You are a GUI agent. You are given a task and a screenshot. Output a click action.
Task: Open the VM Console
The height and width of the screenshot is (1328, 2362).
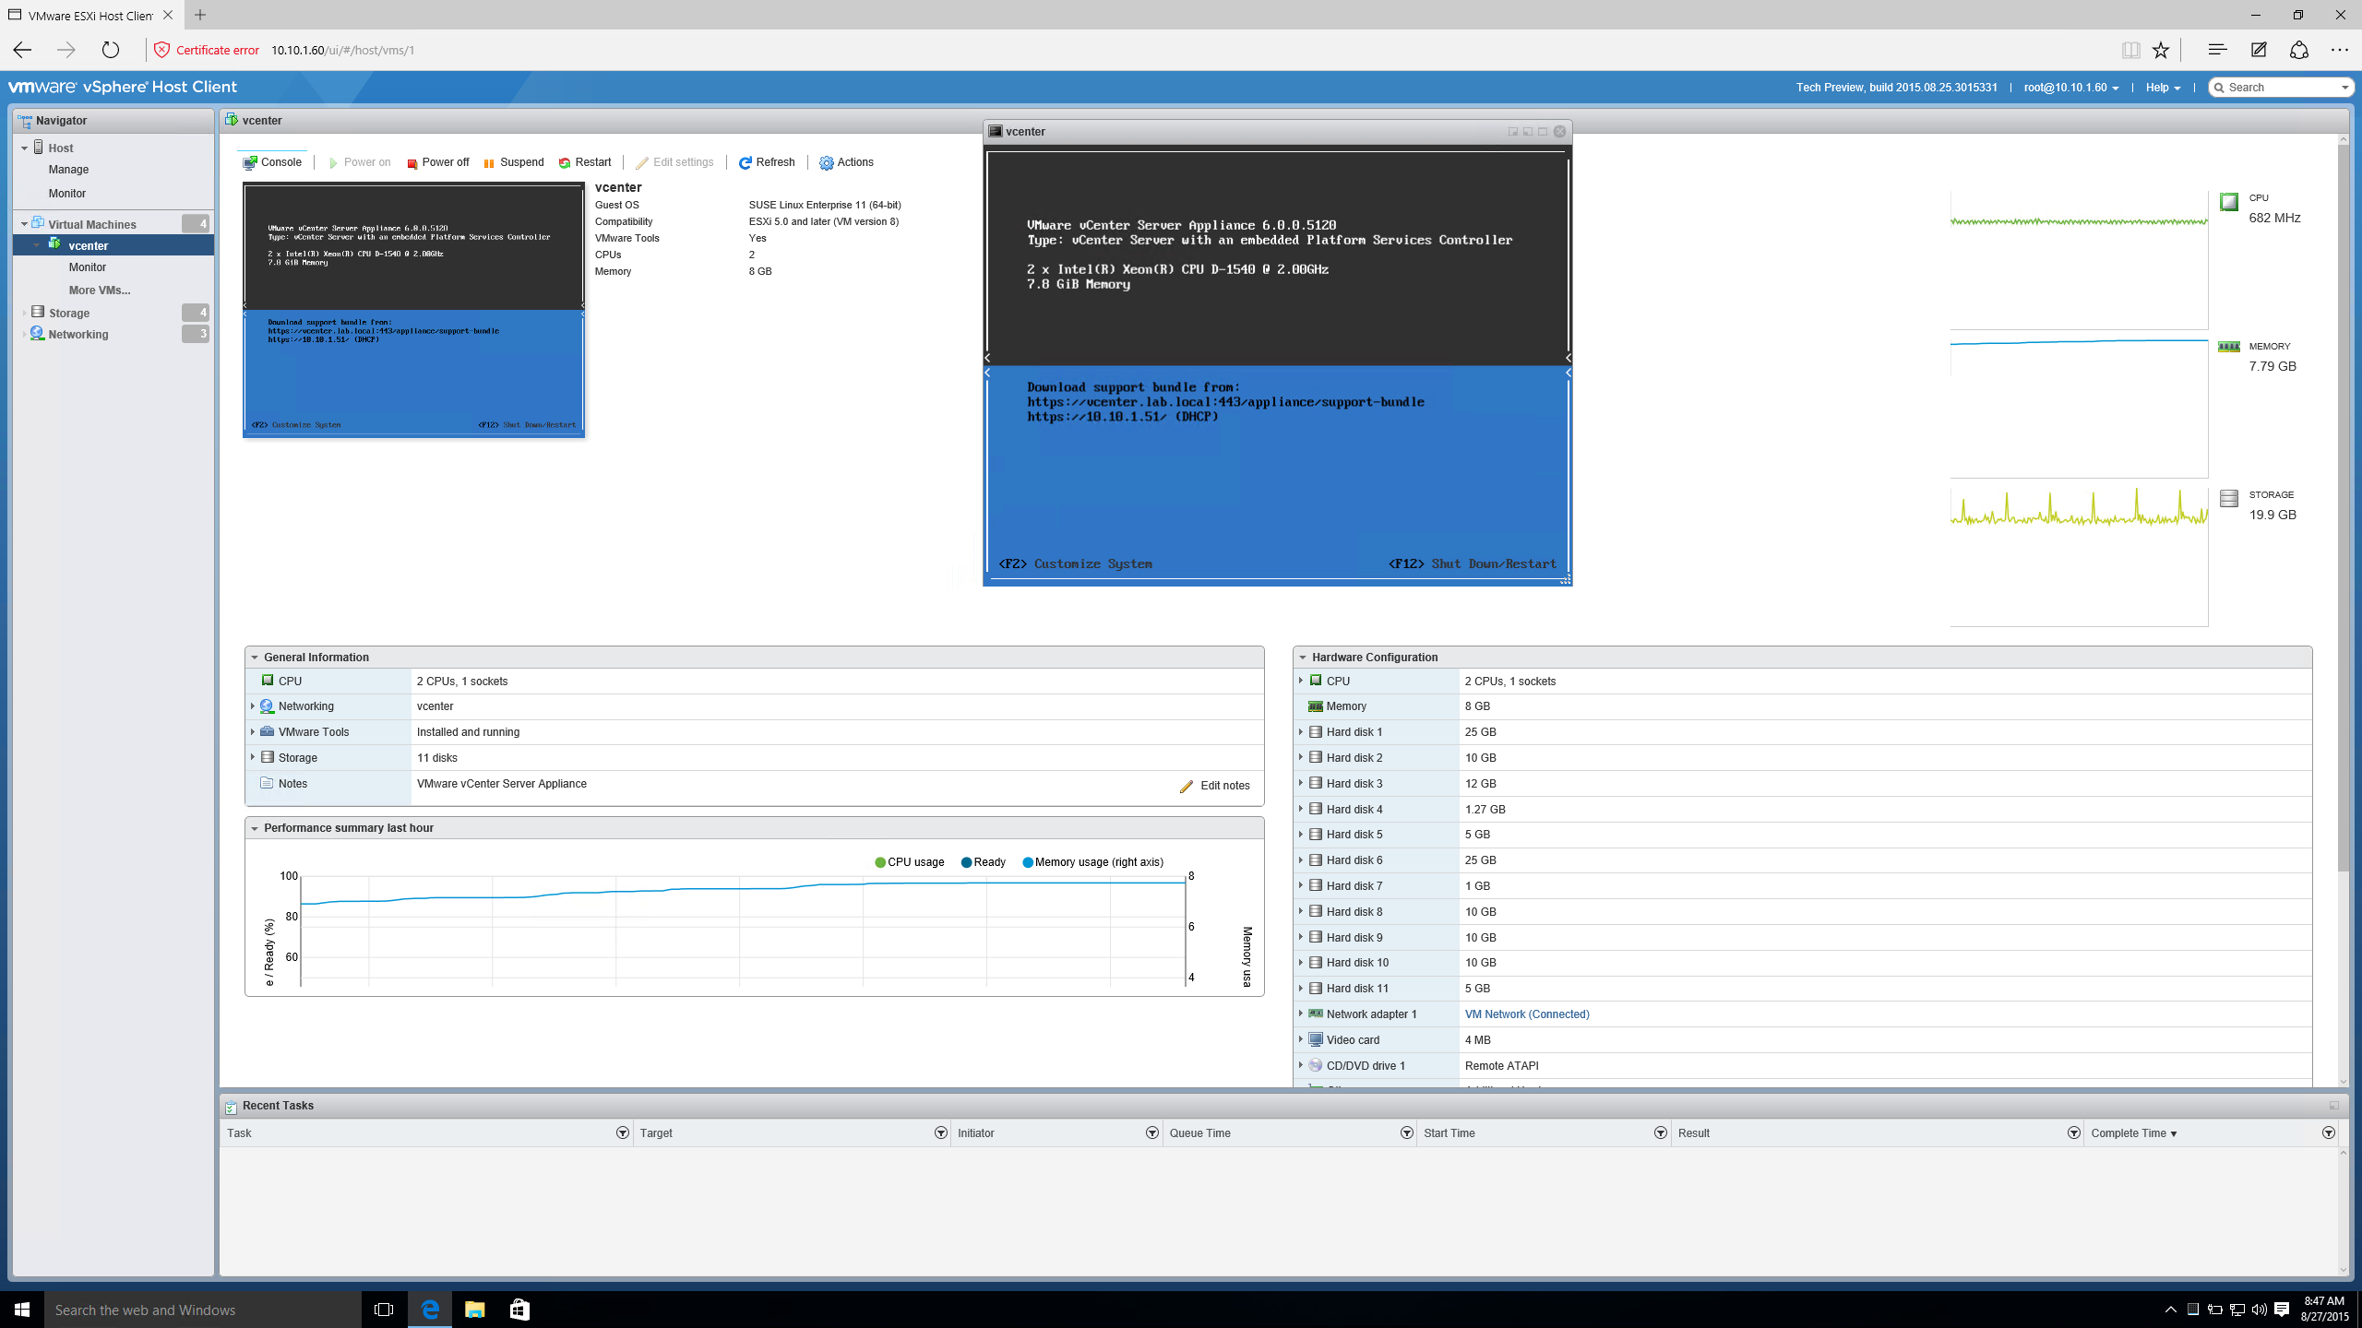[x=272, y=162]
